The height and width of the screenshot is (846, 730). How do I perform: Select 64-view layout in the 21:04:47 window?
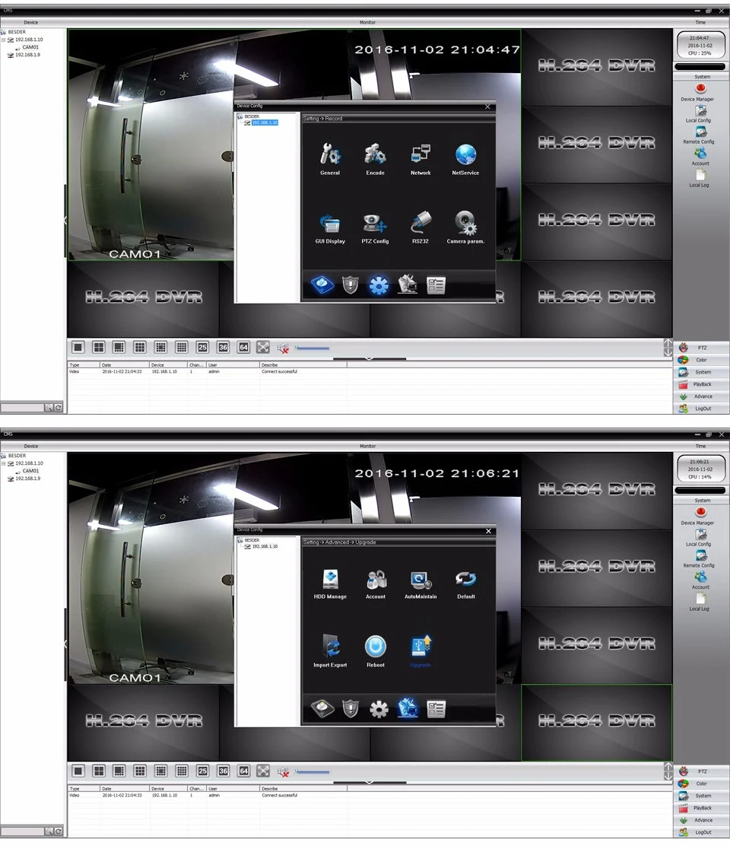(x=243, y=348)
